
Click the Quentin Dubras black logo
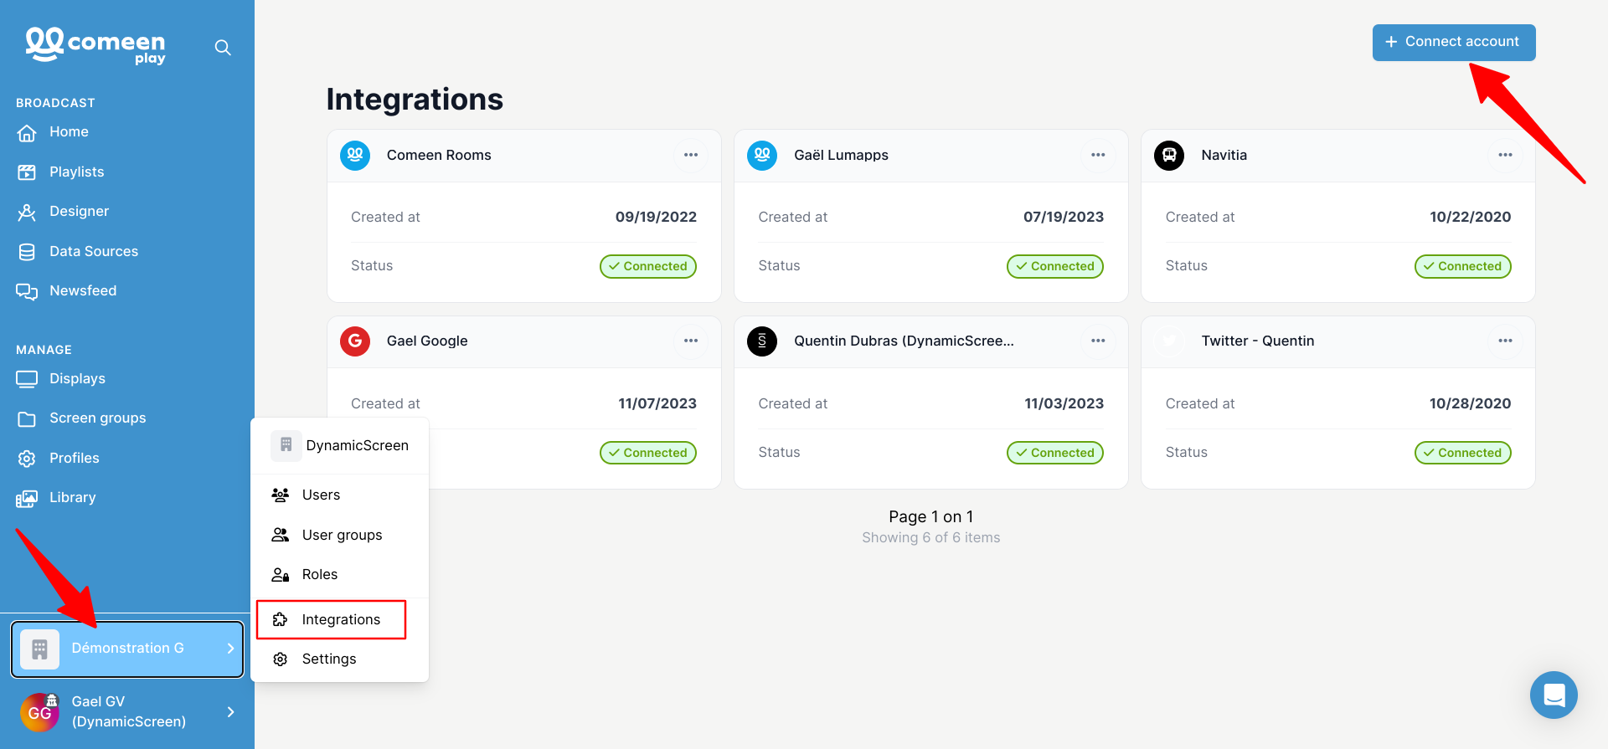[x=762, y=341]
